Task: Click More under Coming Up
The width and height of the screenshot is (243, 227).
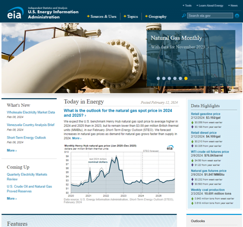Action: 12,198
